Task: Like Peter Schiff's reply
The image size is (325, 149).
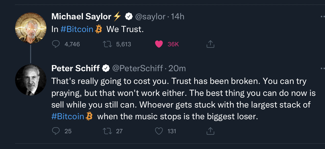Action: coord(159,131)
